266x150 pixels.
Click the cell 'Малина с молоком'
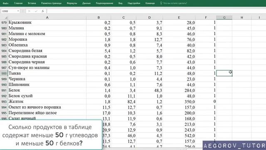coord(47,34)
